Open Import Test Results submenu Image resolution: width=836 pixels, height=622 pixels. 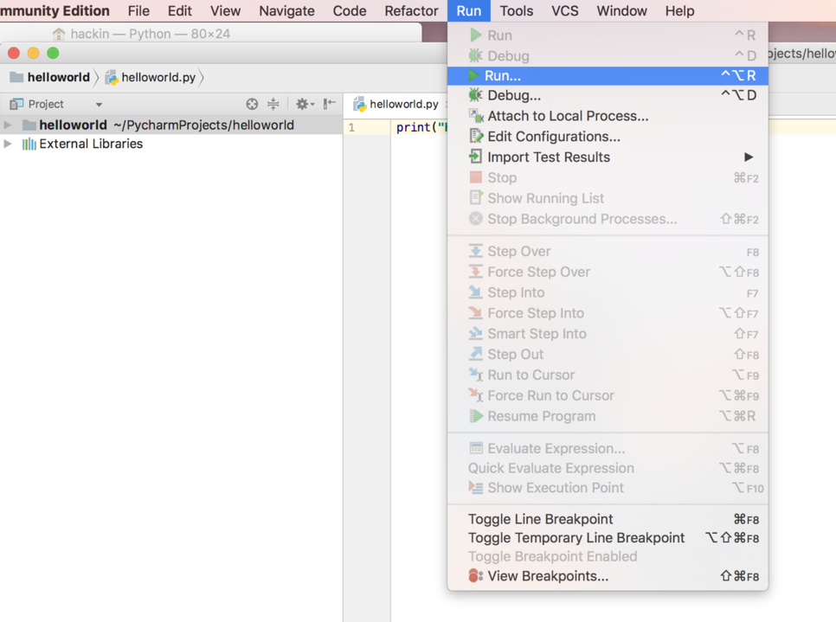click(608, 157)
